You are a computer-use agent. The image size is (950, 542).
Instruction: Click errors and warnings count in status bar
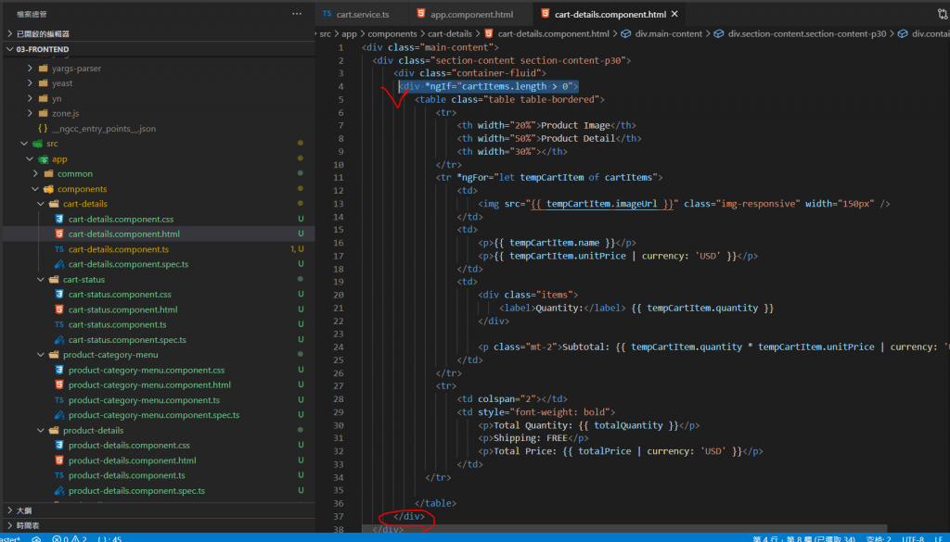pos(69,538)
